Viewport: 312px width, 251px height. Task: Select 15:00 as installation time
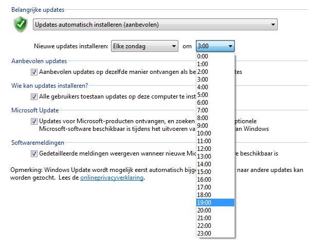(x=215, y=172)
